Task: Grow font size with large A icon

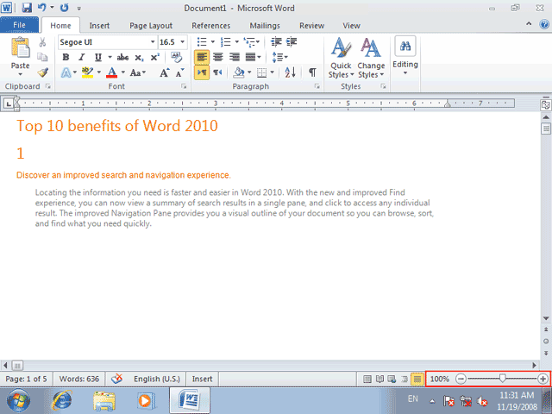Action: [164, 72]
